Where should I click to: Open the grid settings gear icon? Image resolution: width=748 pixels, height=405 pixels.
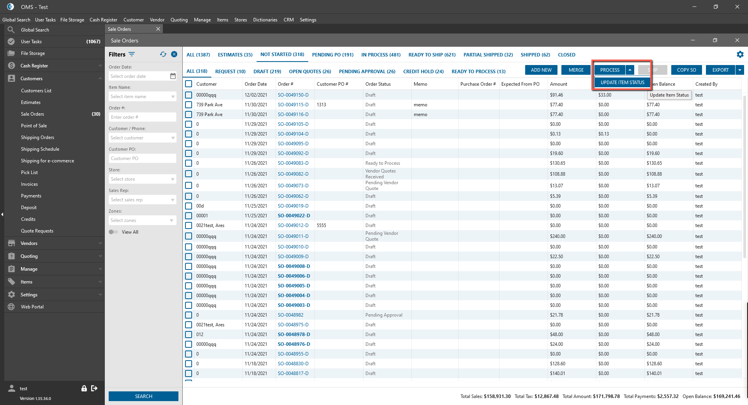click(x=740, y=55)
